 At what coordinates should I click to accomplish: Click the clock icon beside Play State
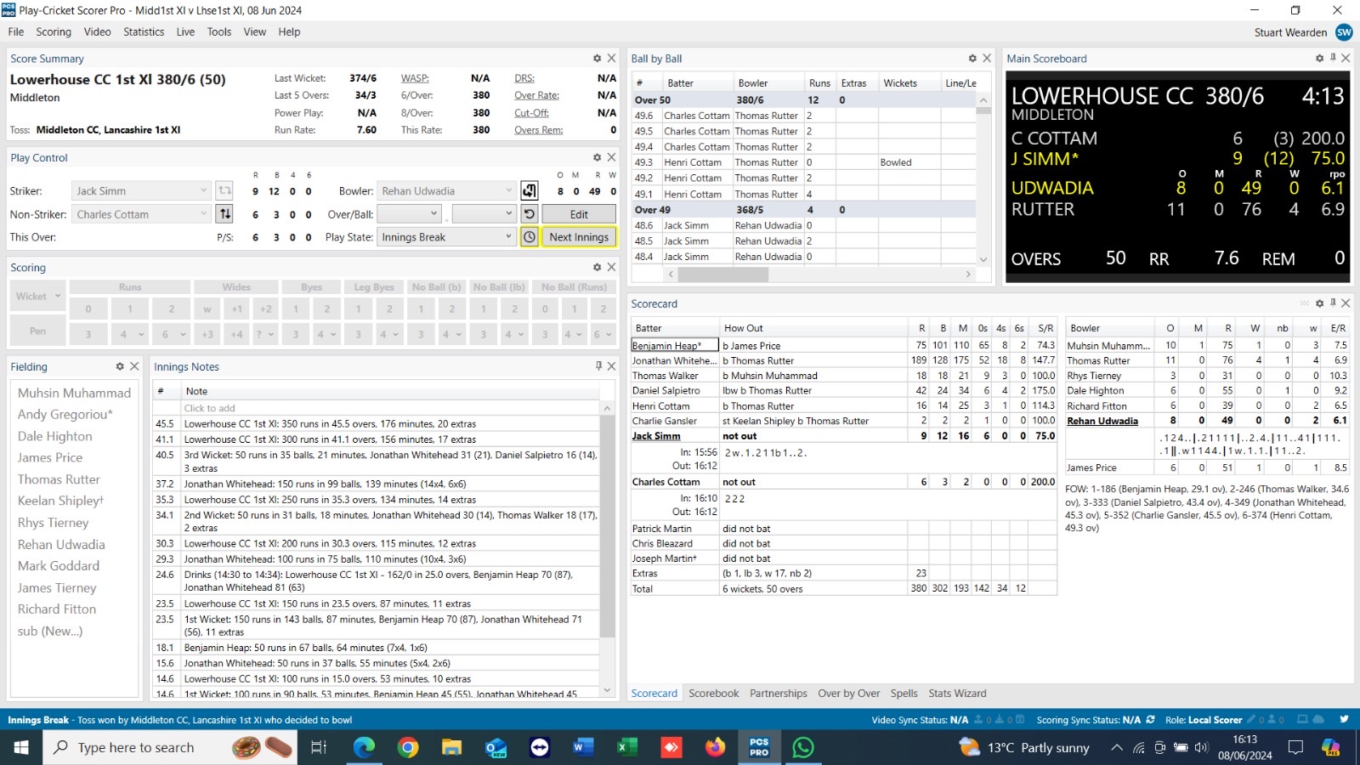pyautogui.click(x=529, y=237)
